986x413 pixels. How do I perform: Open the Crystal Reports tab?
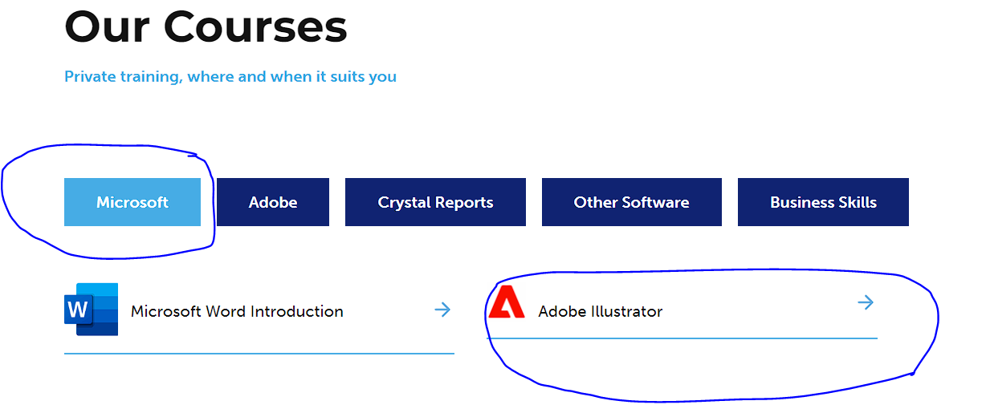pyautogui.click(x=435, y=202)
